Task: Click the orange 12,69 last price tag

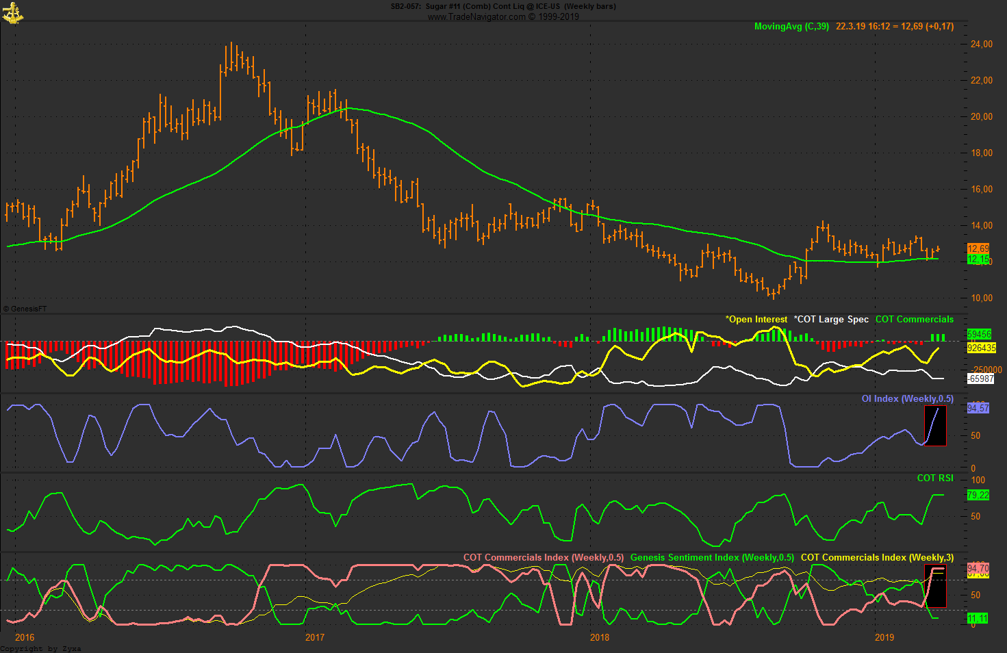Action: pos(978,248)
